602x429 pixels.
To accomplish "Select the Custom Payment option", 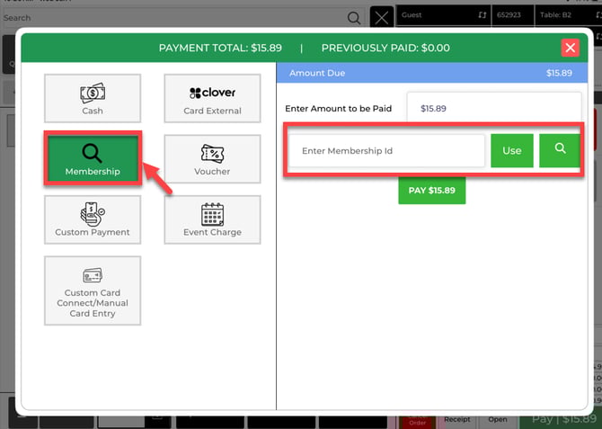I will 93,219.
